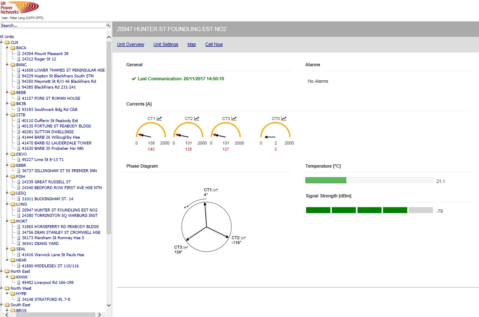Open the Map tab
Screen dimensions: 479x317
click(191, 44)
